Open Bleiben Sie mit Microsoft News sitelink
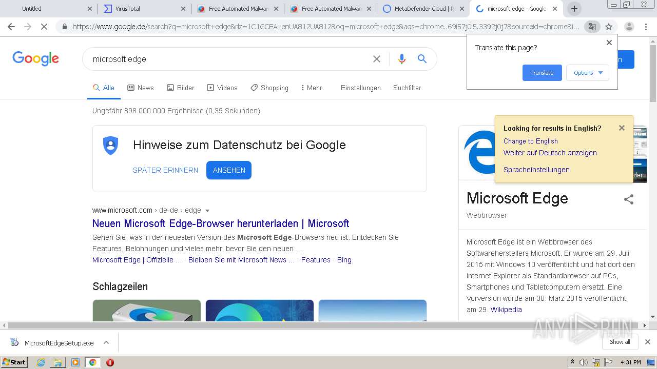The width and height of the screenshot is (657, 369). pos(241,260)
